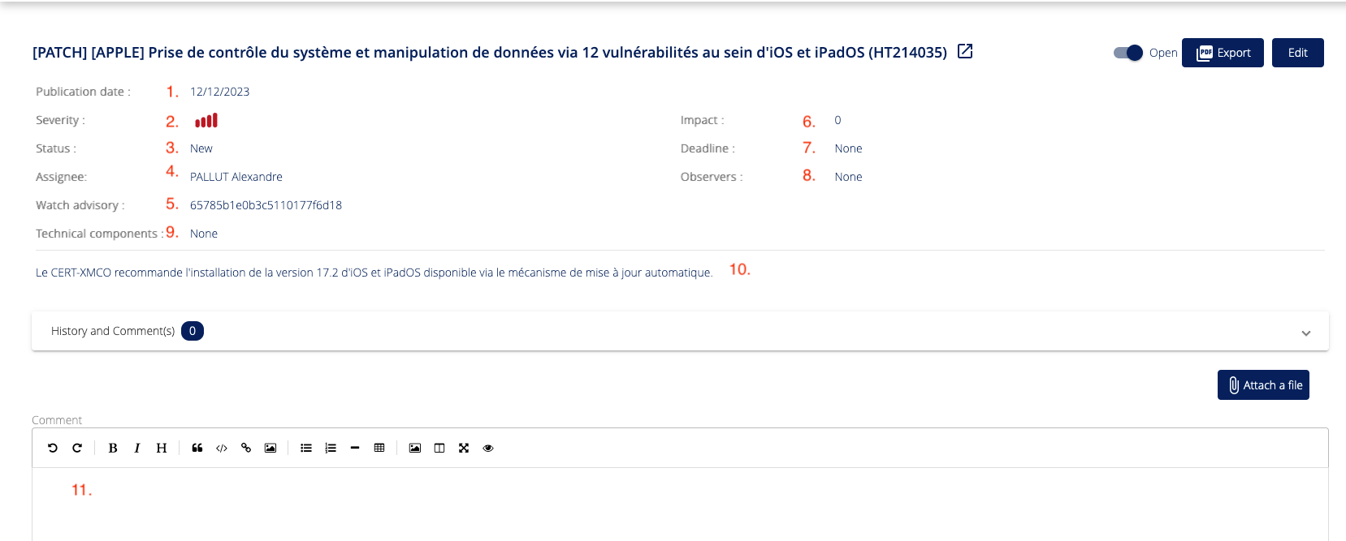Toggle the Open status switch

1128,53
